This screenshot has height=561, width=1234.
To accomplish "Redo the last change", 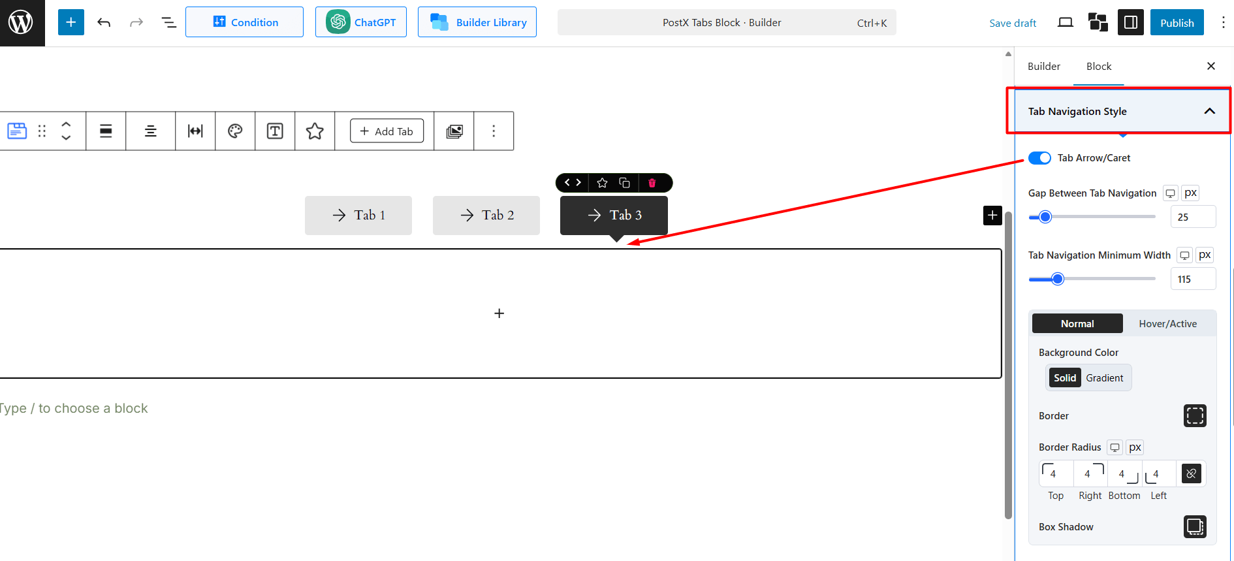I will [136, 22].
